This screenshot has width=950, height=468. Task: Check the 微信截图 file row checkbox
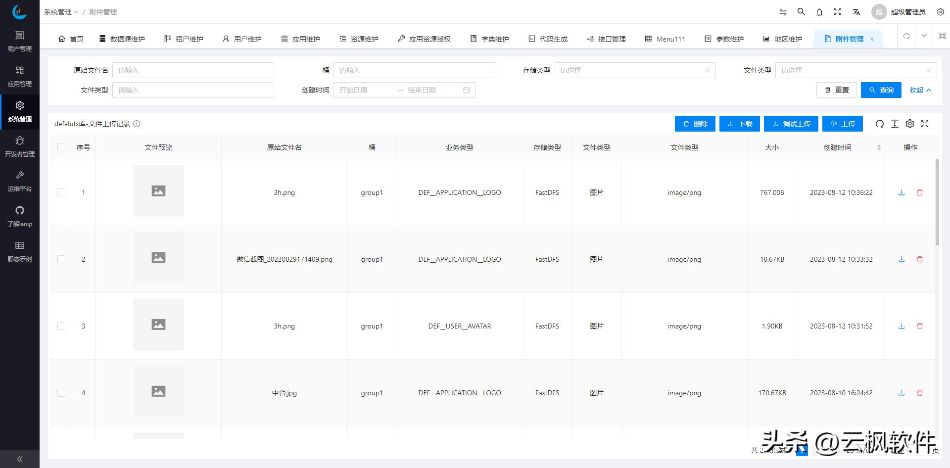pyautogui.click(x=61, y=259)
